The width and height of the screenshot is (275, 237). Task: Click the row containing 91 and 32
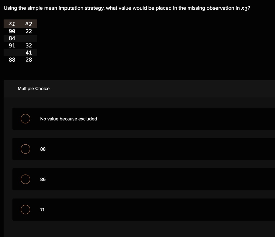[20, 45]
